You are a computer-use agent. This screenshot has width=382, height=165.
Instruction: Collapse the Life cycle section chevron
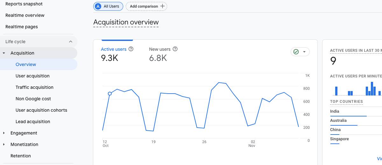click(x=71, y=42)
